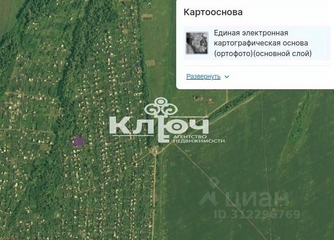Click the Циан watermark wordmark

(x=257, y=199)
